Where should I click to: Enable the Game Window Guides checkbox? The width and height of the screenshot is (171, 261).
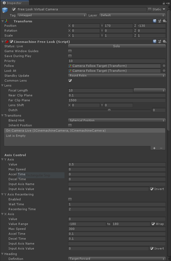click(70, 51)
